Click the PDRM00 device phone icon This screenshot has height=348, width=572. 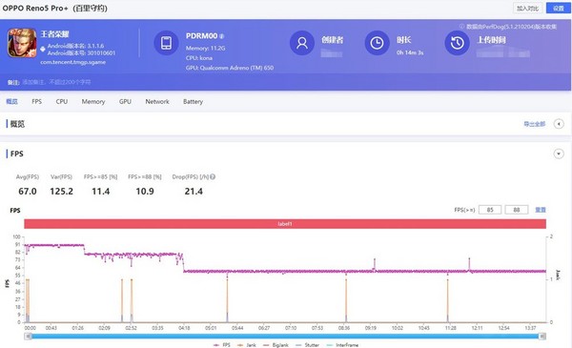click(x=166, y=43)
